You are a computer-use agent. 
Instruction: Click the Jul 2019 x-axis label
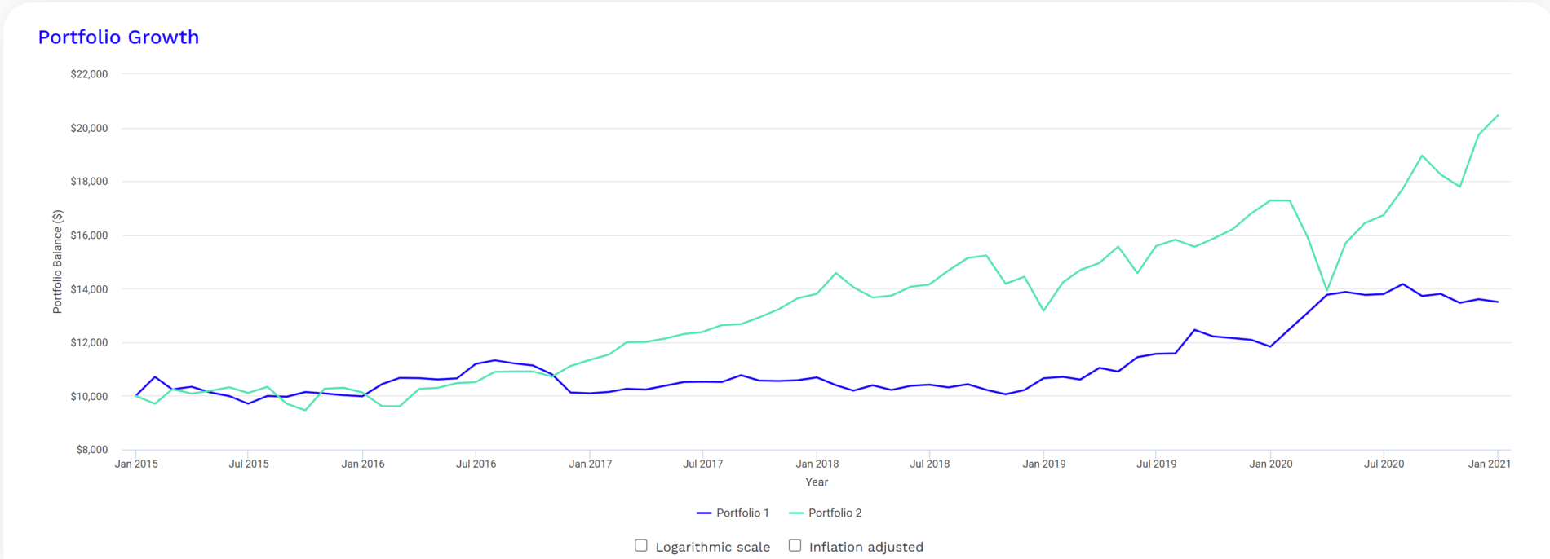[x=1156, y=464]
